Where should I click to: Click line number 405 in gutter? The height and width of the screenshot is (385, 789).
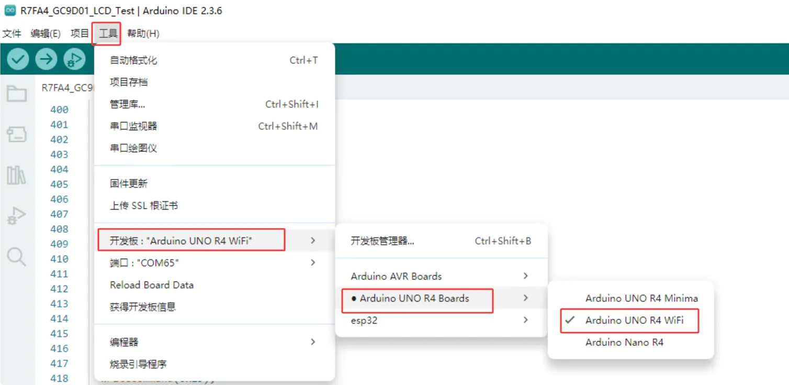click(x=59, y=184)
